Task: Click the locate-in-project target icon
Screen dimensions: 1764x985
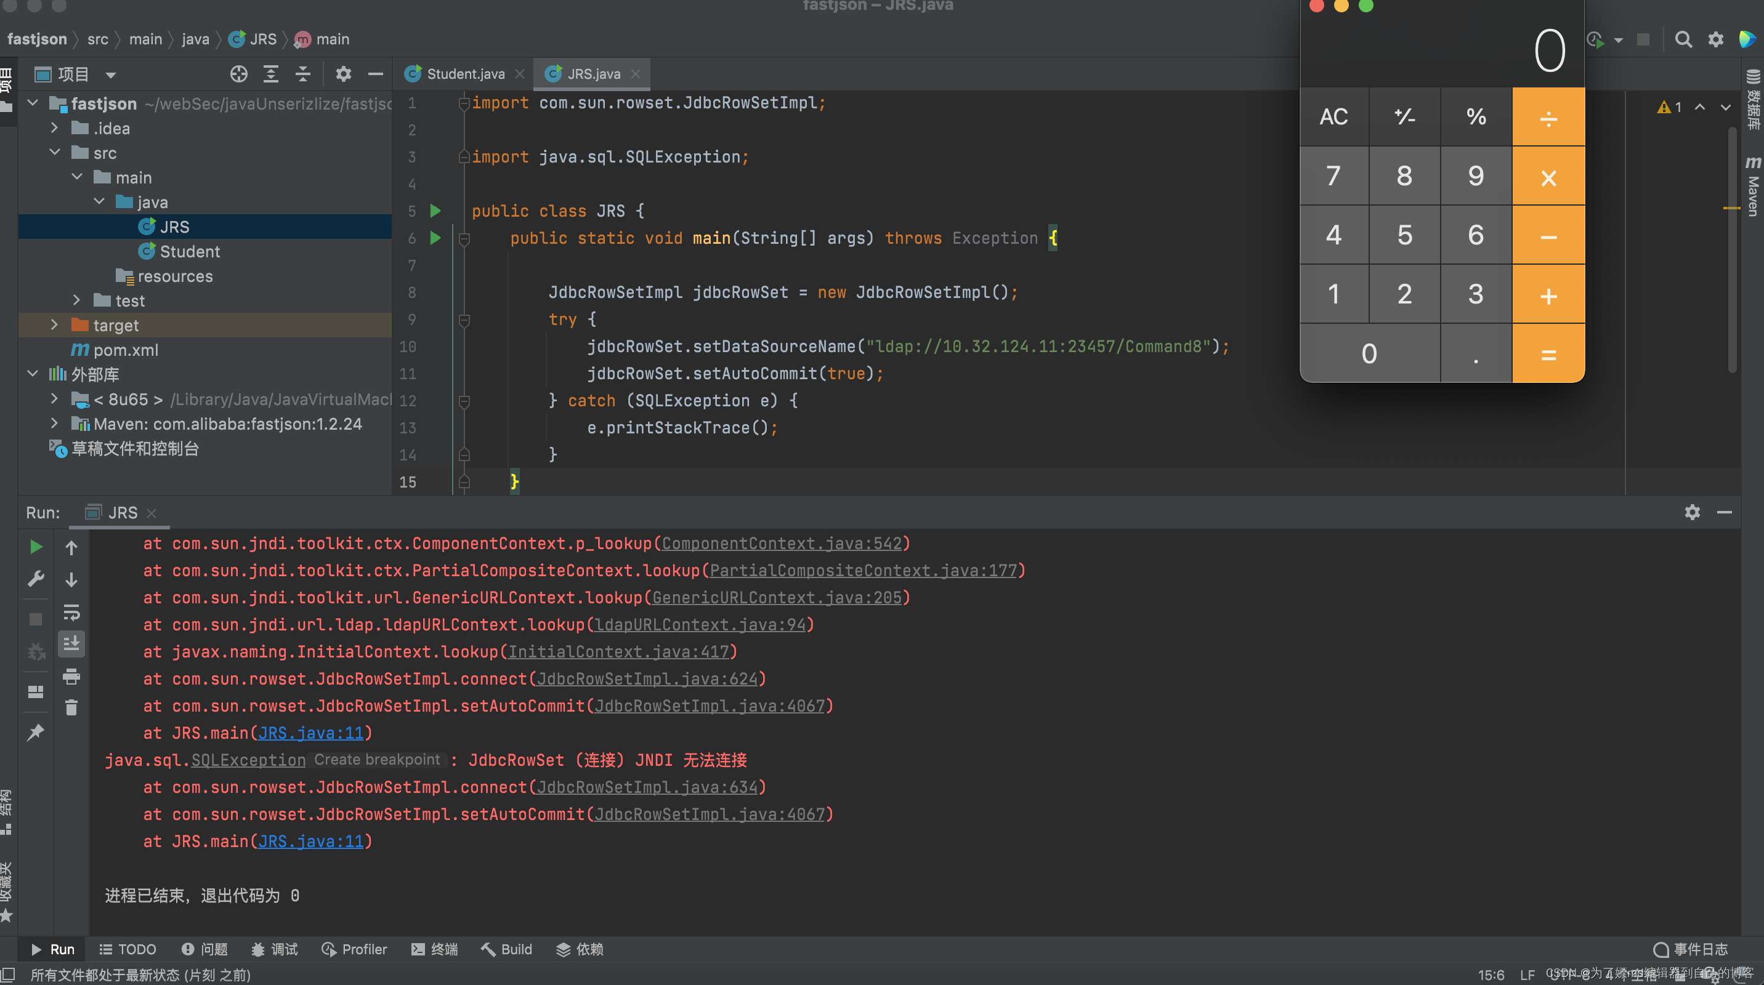Action: 238,74
